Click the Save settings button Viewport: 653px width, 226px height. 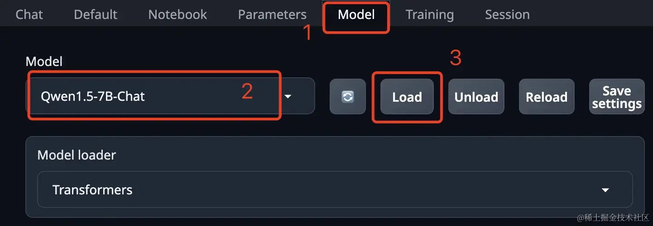click(617, 97)
